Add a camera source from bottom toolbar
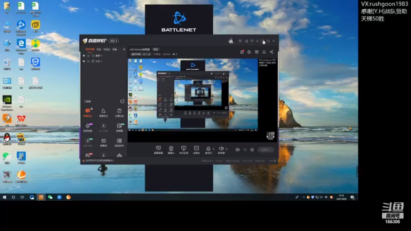 tap(171, 150)
